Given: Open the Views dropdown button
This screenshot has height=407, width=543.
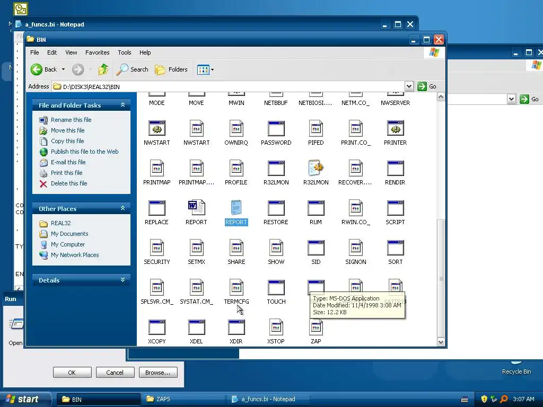Looking at the screenshot, I should click(205, 69).
